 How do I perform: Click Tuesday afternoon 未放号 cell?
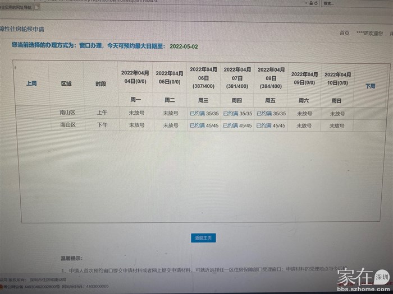170,125
